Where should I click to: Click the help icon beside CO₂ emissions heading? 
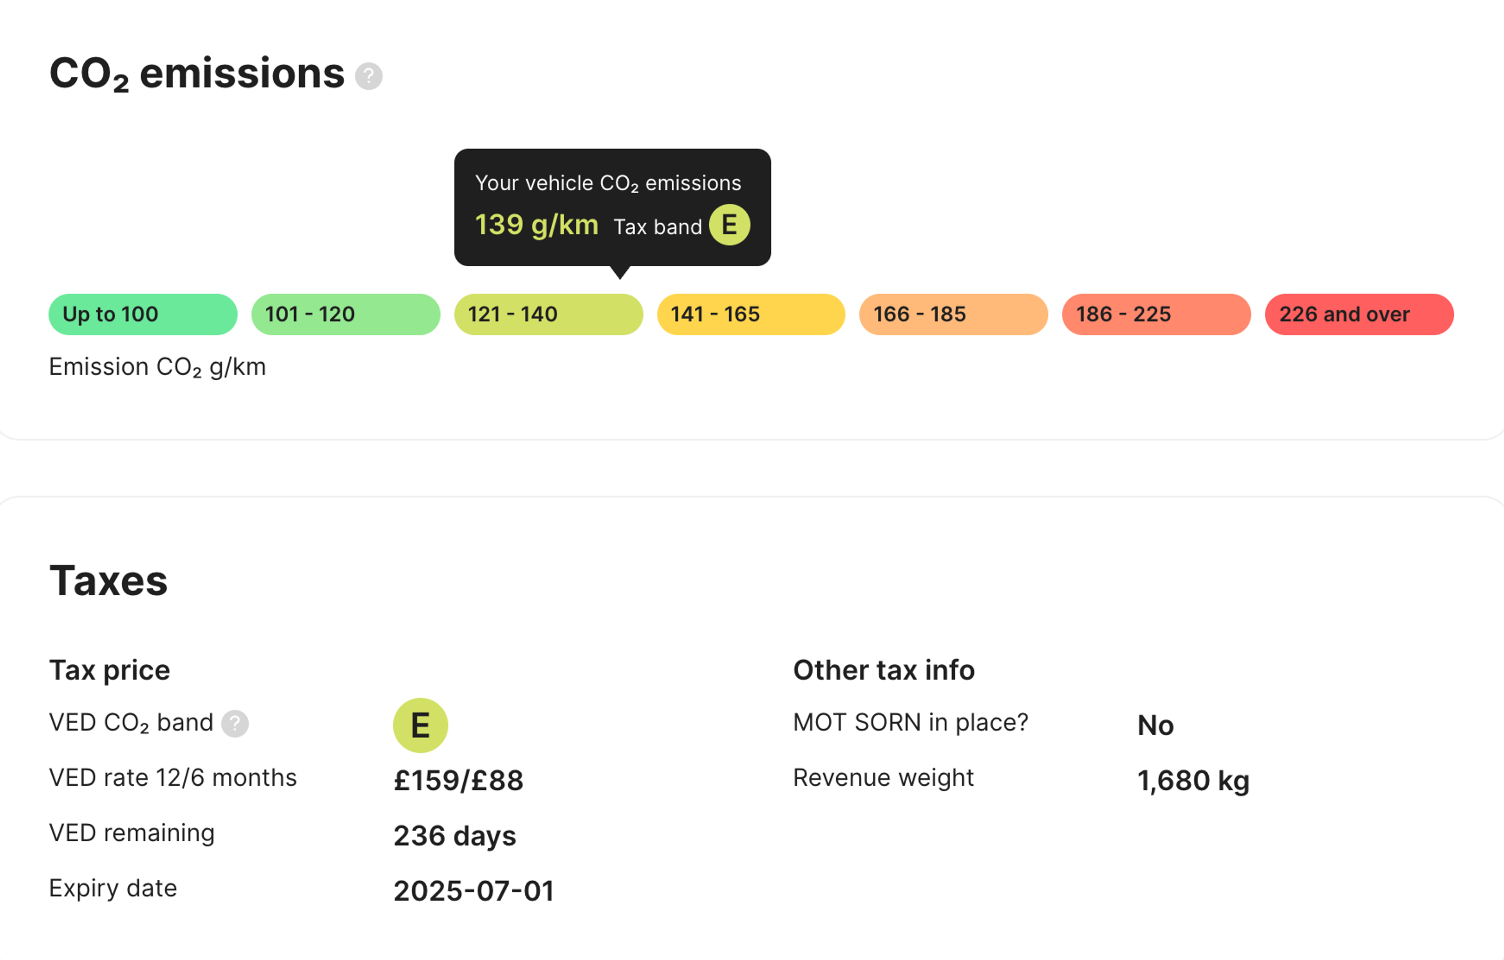tap(369, 76)
